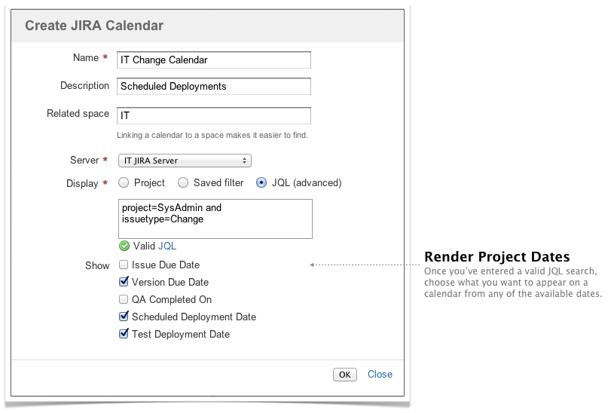Toggle the Test Deployment Date checkbox
The height and width of the screenshot is (413, 614).
[124, 334]
